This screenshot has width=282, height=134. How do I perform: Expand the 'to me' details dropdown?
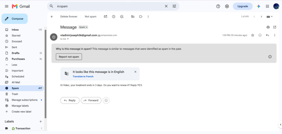pos(68,39)
